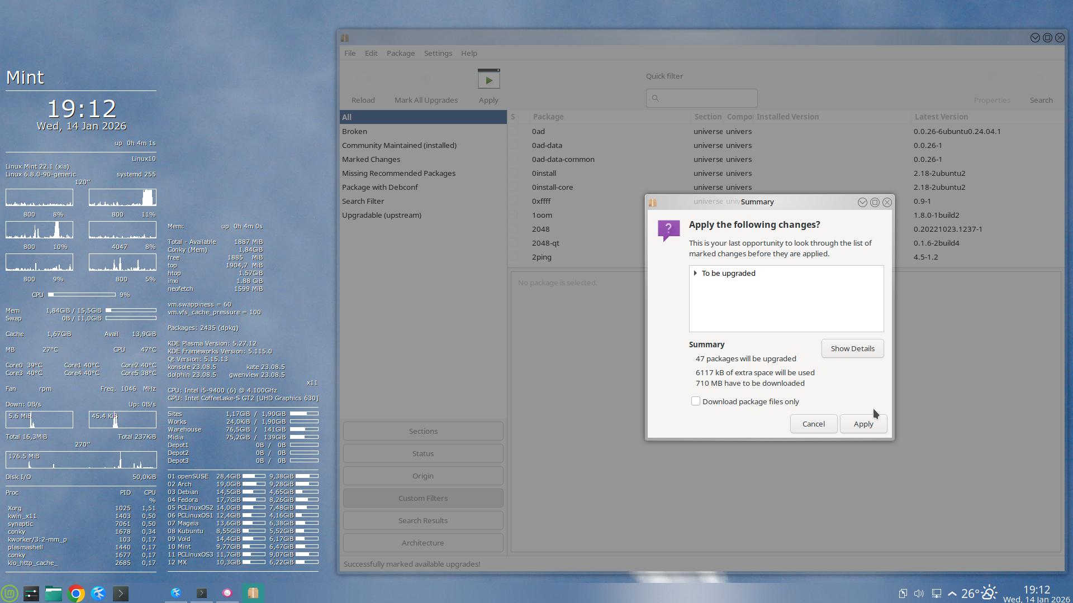The image size is (1073, 603).
Task: Open the Package menu
Action: coord(400,53)
